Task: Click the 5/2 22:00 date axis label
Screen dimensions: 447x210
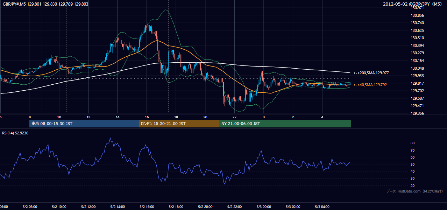Action: (234, 207)
